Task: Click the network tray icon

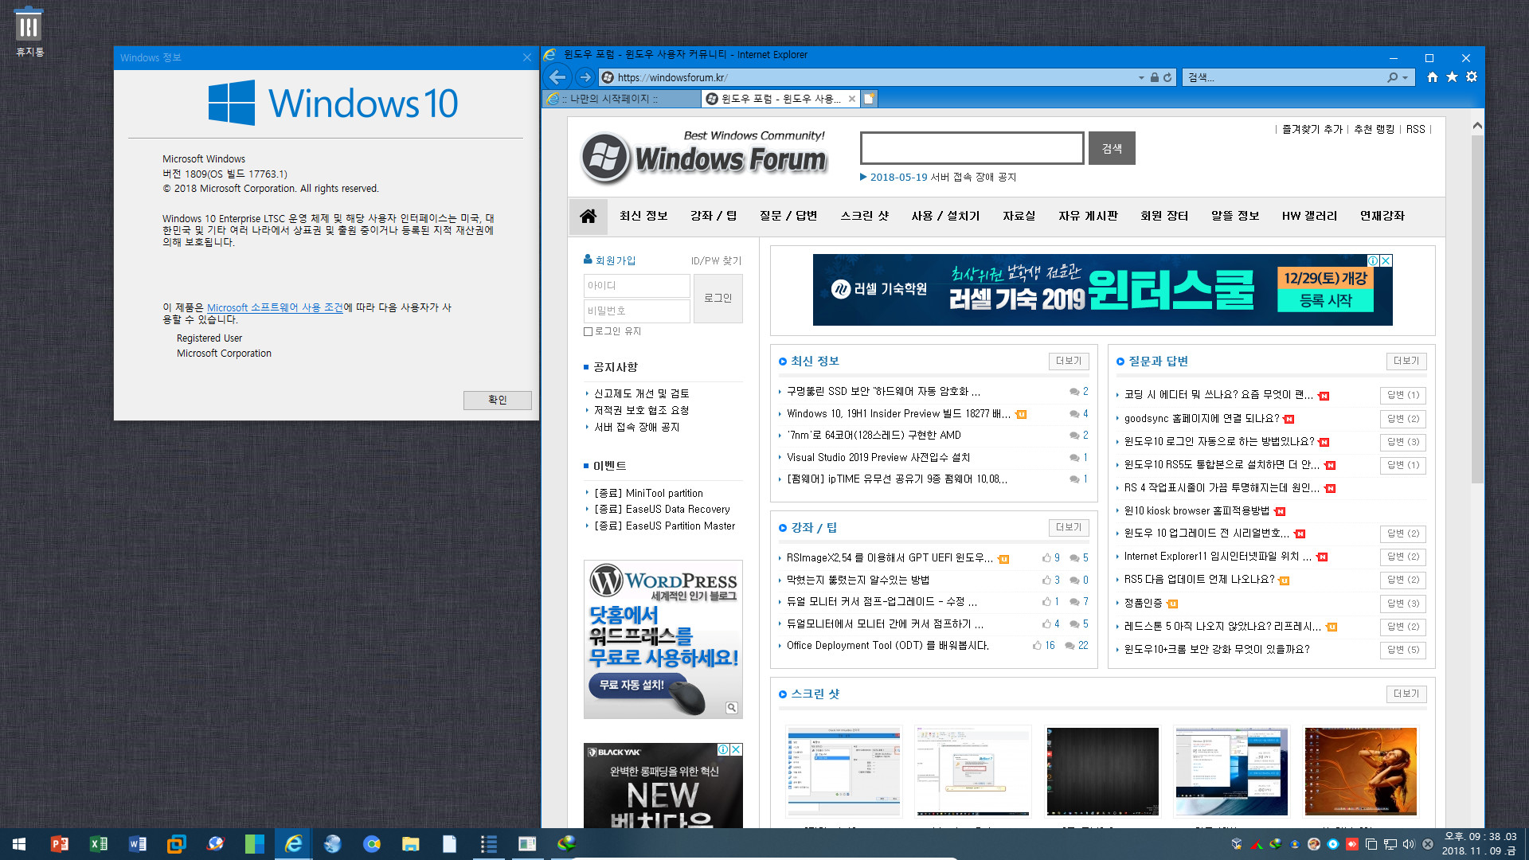Action: click(x=1390, y=844)
